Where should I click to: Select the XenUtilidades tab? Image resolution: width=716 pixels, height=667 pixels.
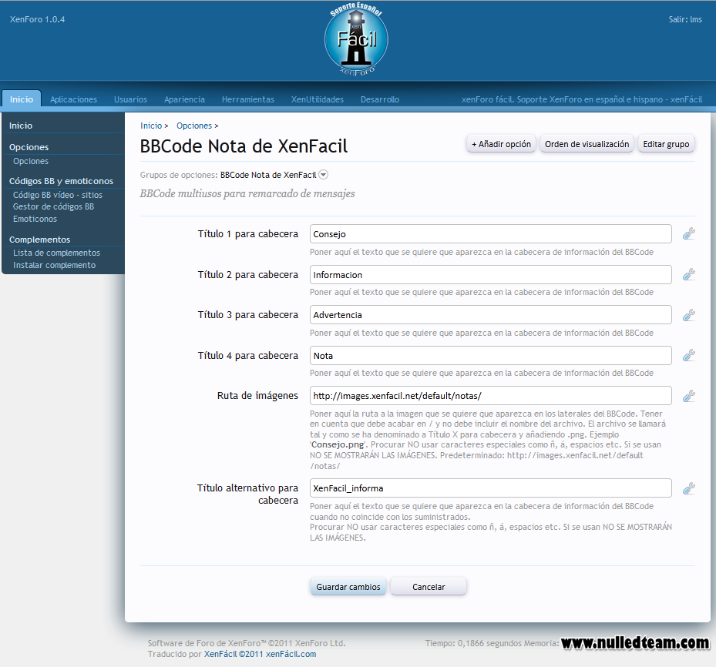[318, 99]
